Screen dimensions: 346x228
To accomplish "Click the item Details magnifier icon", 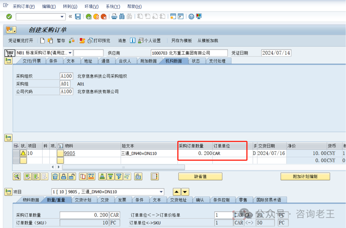I will [x=16, y=176].
